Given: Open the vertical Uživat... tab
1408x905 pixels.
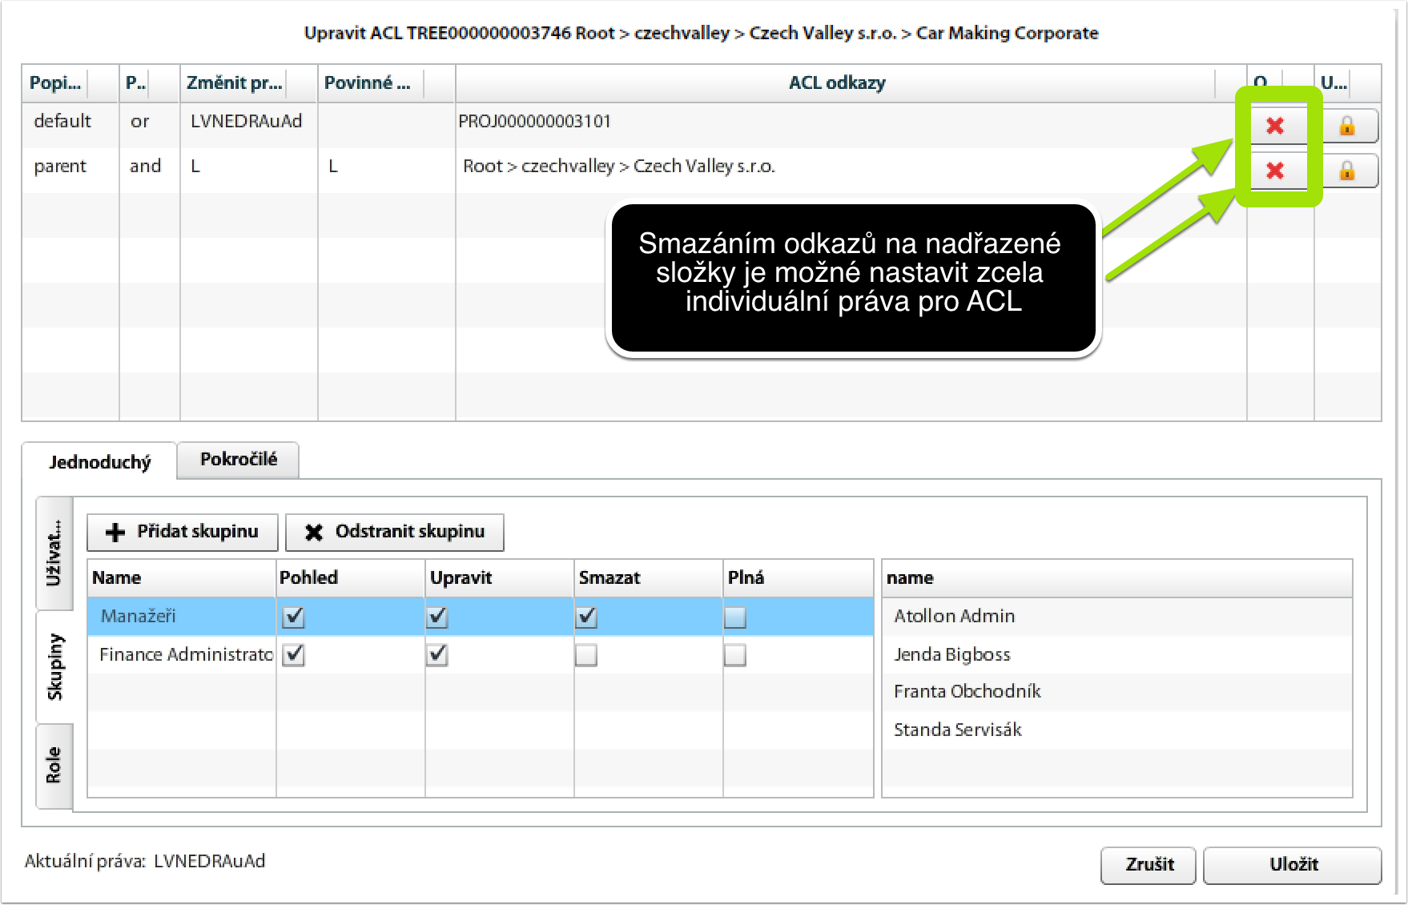Looking at the screenshot, I should click(54, 553).
